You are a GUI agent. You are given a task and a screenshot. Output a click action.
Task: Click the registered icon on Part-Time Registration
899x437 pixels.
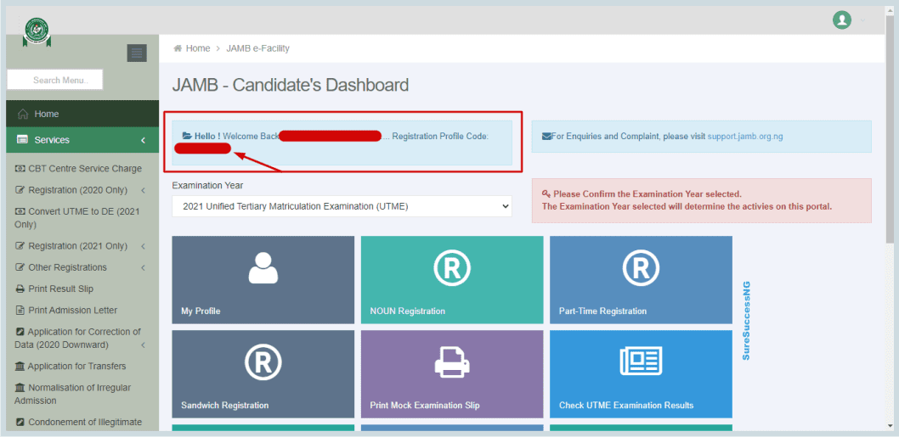coord(641,267)
